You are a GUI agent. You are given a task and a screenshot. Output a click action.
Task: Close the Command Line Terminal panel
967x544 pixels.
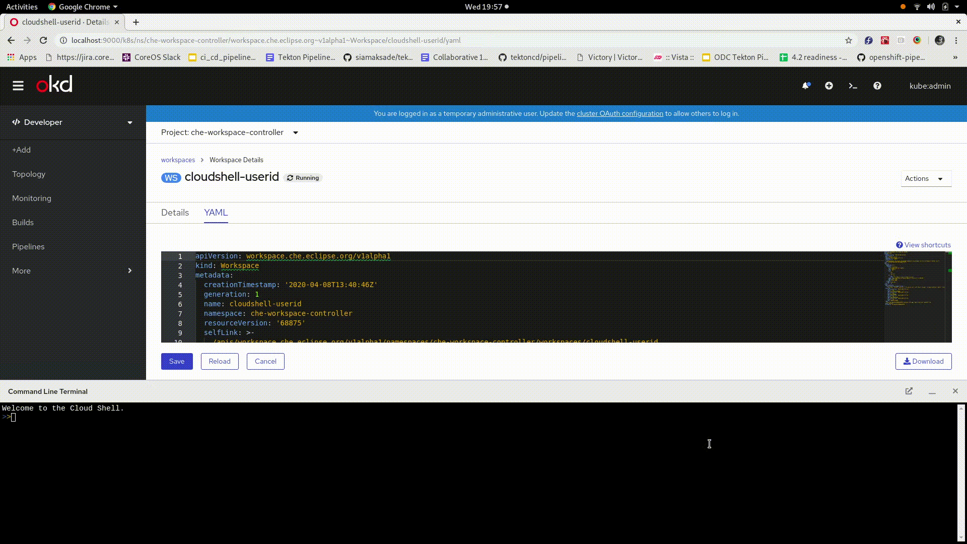click(x=955, y=391)
